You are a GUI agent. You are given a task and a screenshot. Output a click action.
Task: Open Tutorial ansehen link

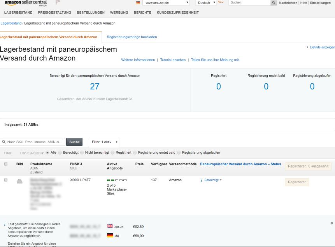[173, 60]
